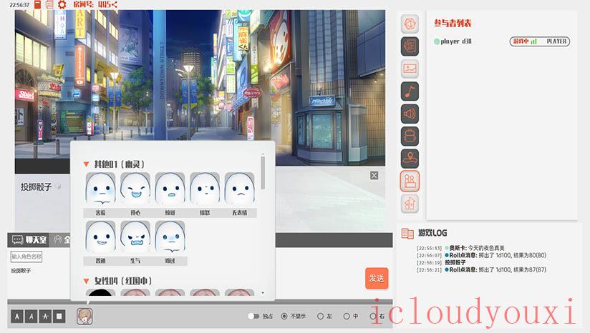Screen dimensions: 590x333
Task: Collapse the 其他01 (幽灵) expression group
Action: point(86,164)
